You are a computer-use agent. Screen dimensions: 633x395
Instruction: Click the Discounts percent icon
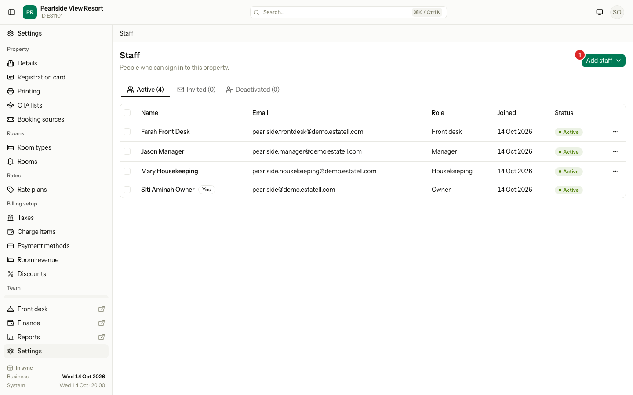coord(11,274)
